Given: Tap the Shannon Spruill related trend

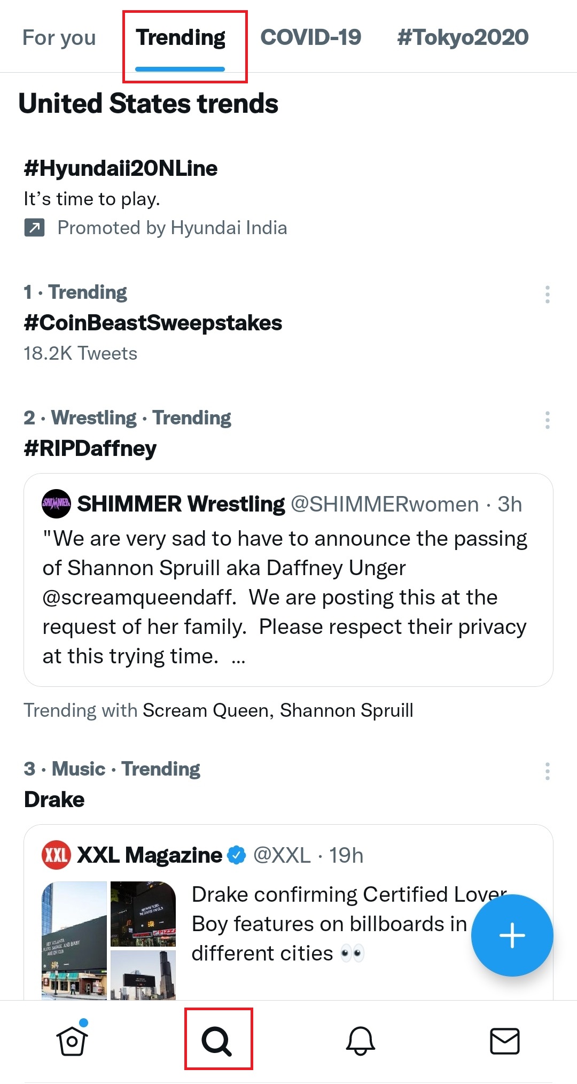Looking at the screenshot, I should (x=346, y=710).
